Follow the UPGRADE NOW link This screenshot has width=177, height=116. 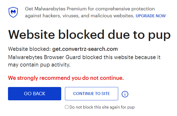pos(151,16)
